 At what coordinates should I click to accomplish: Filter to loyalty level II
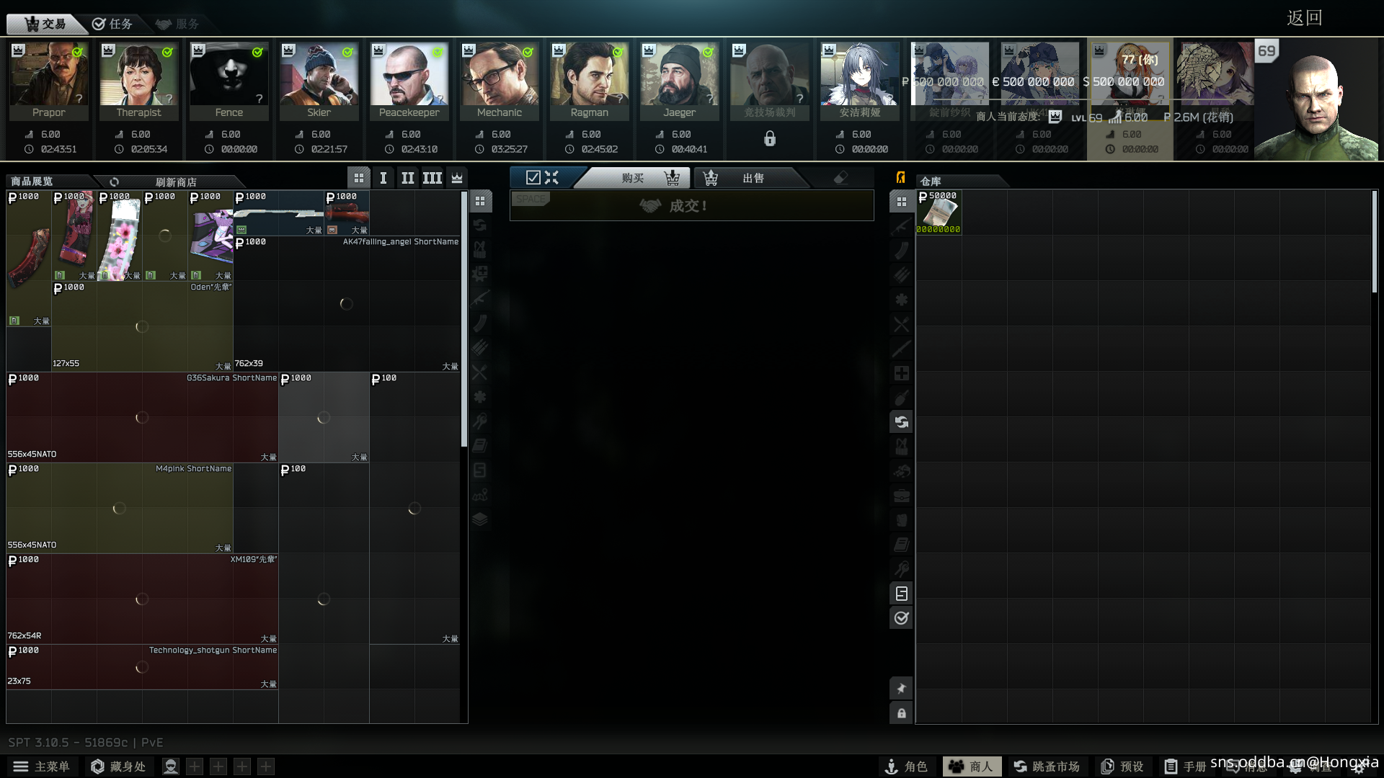click(408, 178)
